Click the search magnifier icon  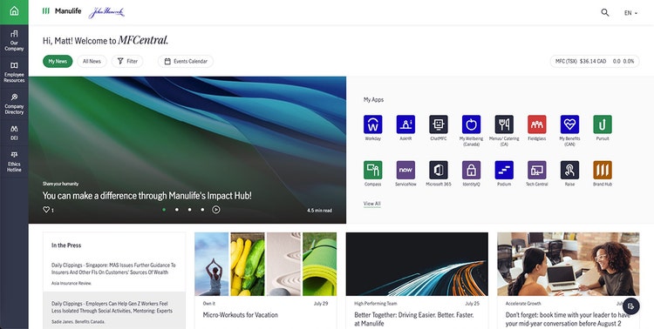pos(605,12)
